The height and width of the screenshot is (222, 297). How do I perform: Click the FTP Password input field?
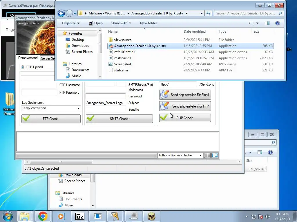[x=39, y=92]
